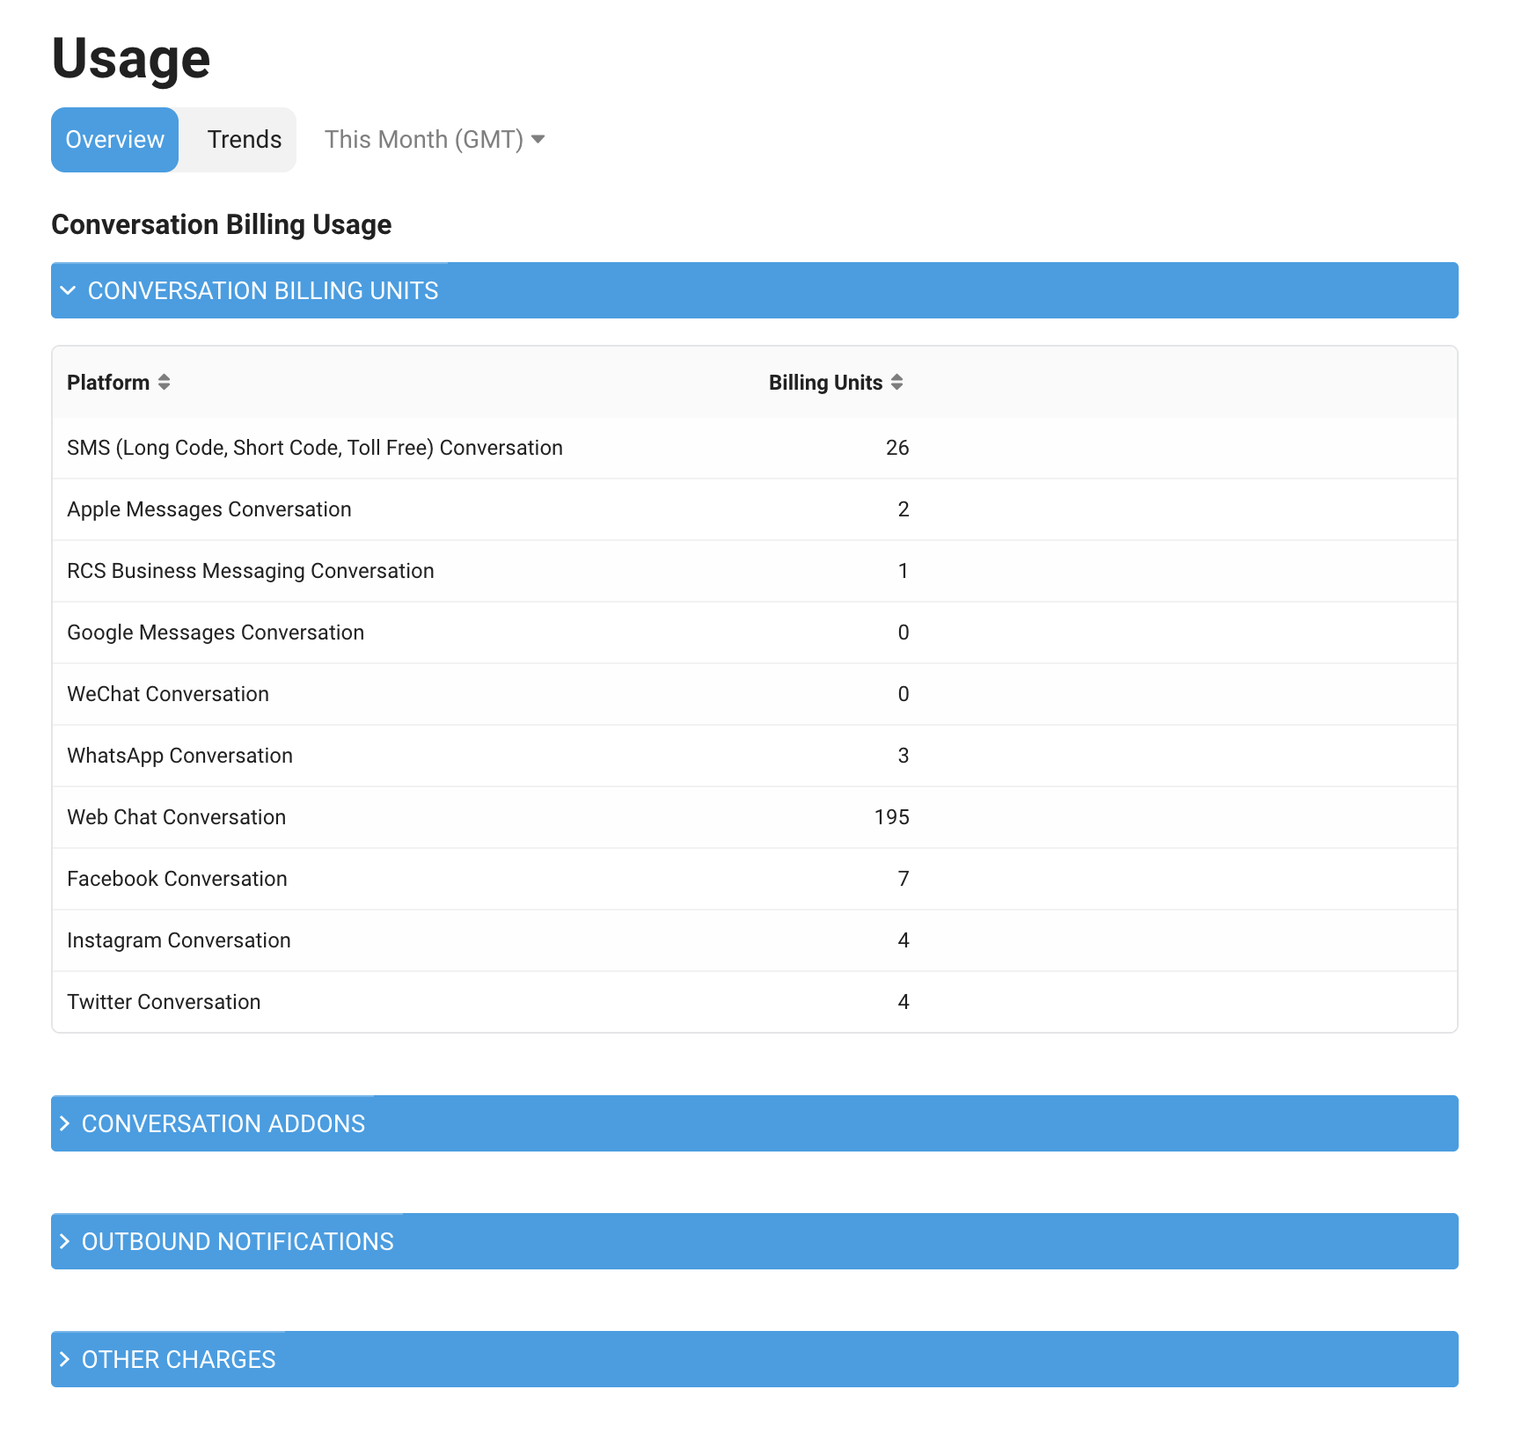Select the Google Messages Conversation row
Image resolution: width=1522 pixels, height=1455 pixels.
[x=754, y=632]
